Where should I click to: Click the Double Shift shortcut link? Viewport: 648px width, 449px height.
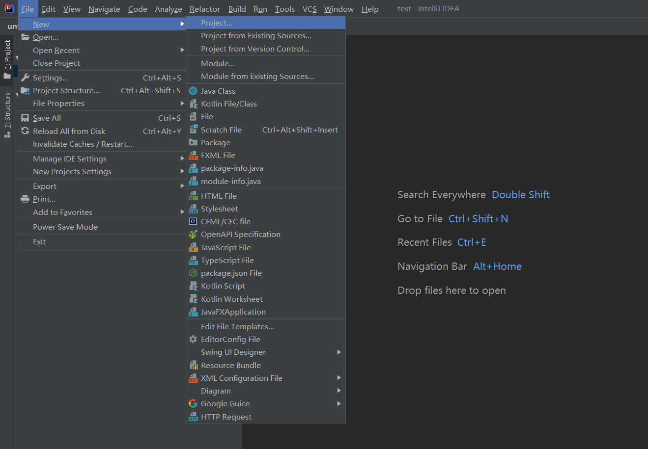pyautogui.click(x=521, y=195)
